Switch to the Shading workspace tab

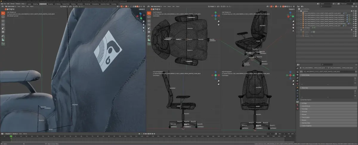pos(73,4)
